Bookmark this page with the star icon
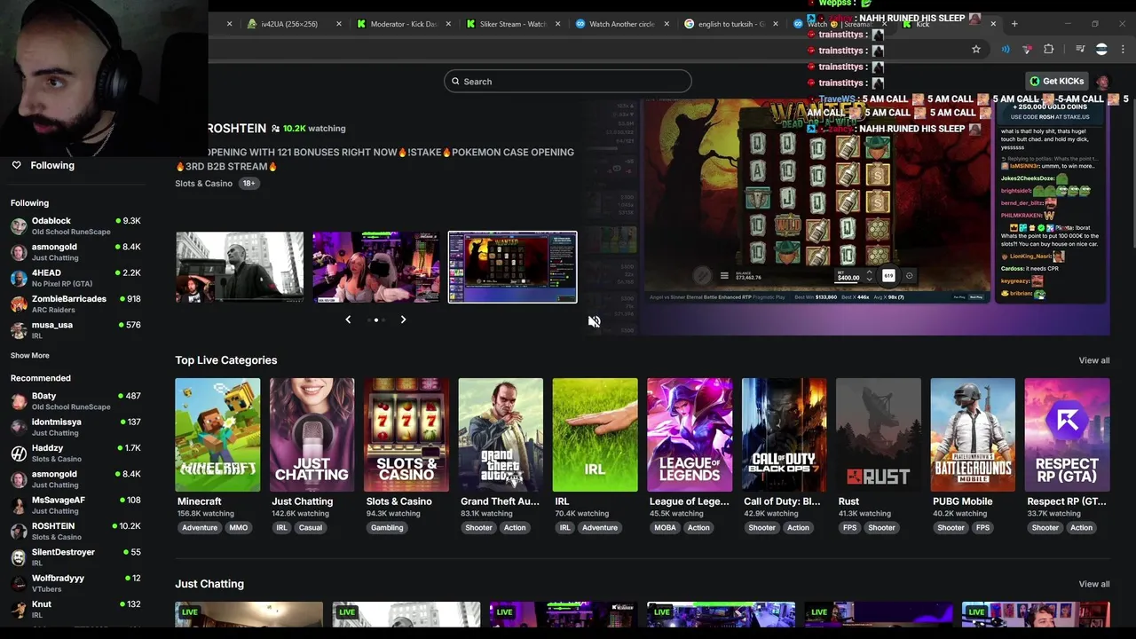 point(976,50)
